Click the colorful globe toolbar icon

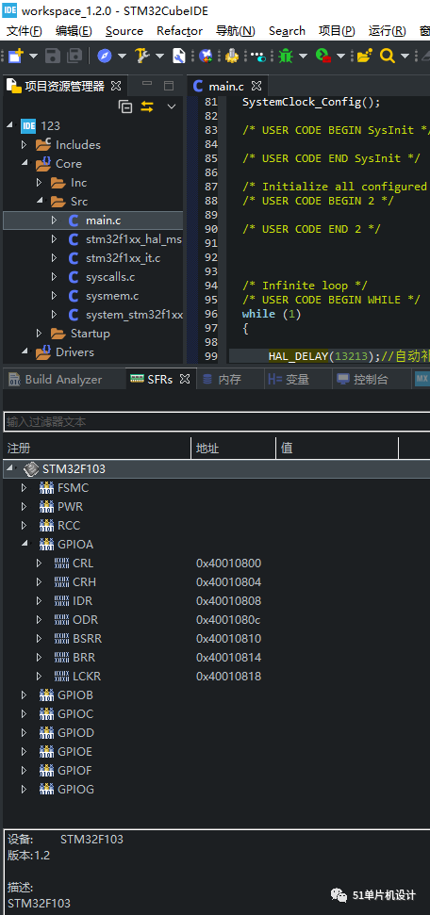click(206, 56)
